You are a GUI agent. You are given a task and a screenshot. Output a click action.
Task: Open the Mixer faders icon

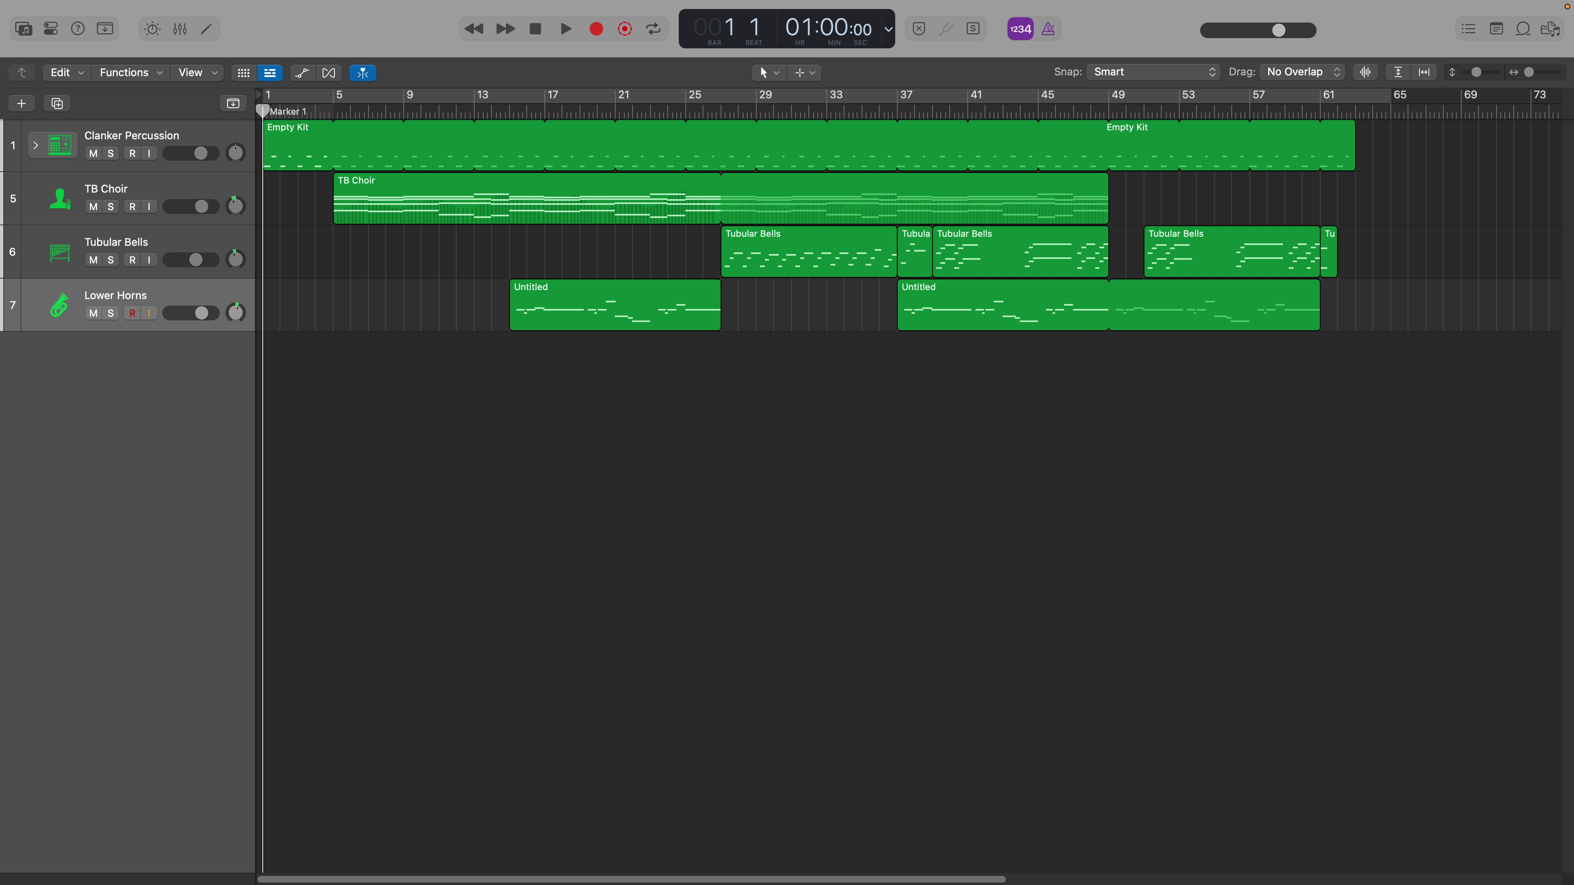[x=180, y=29]
